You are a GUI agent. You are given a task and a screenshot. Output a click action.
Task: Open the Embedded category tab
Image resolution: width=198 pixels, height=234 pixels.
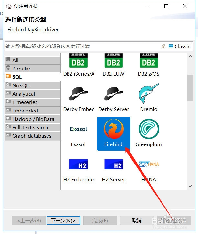(33, 111)
